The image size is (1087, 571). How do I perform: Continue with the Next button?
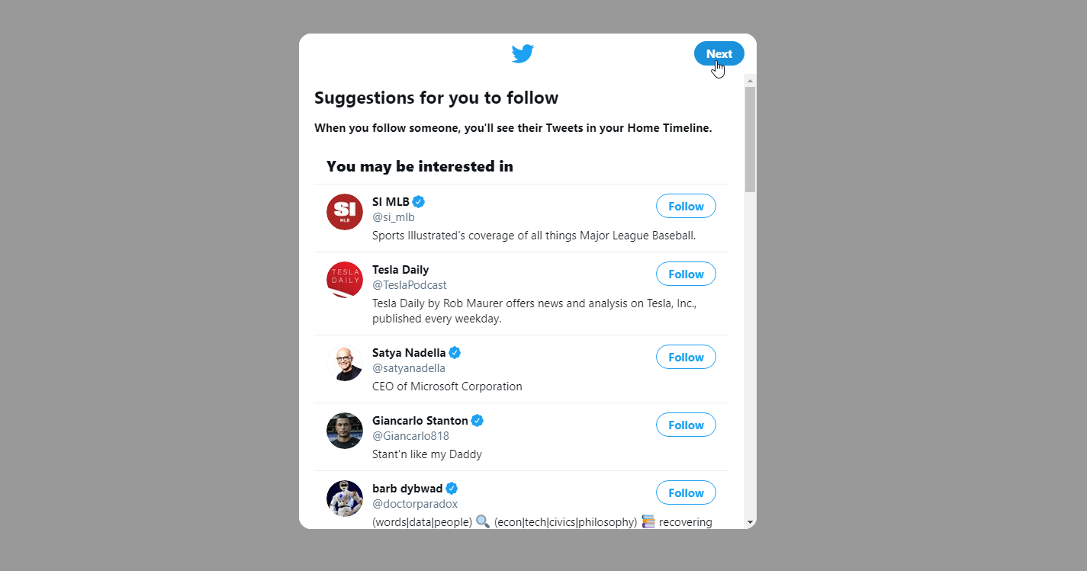pos(719,53)
